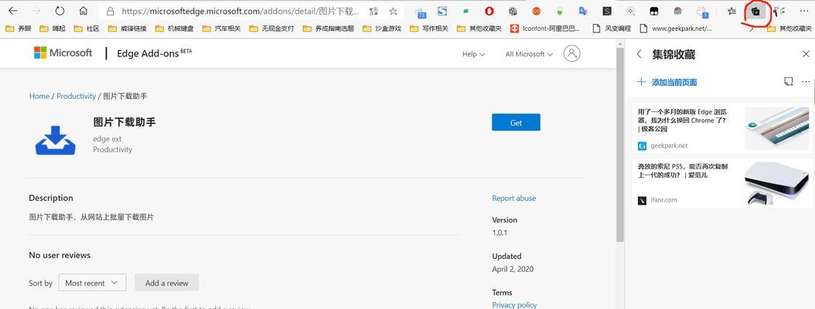Click the gray film-reel extension icon
815x309 pixels.
[513, 11]
